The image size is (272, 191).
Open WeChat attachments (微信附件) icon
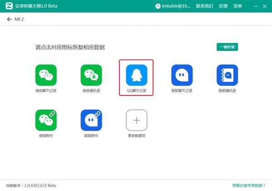(46, 120)
